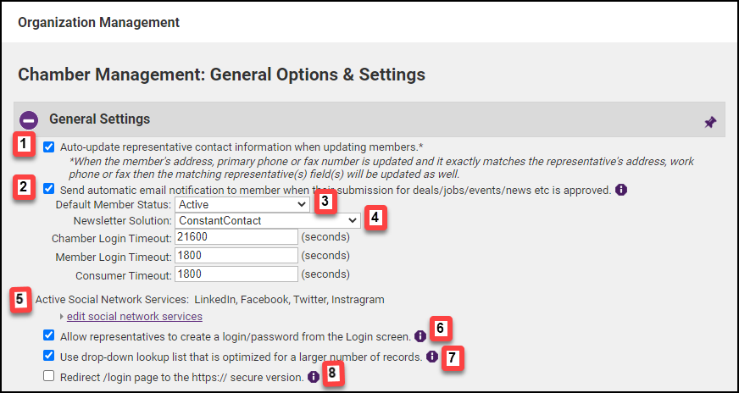The width and height of the screenshot is (739, 393).
Task: Collapse the General Settings section minus icon
Action: click(x=29, y=120)
